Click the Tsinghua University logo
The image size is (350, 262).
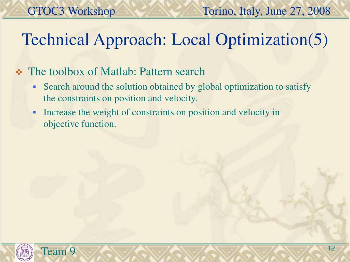(24, 252)
